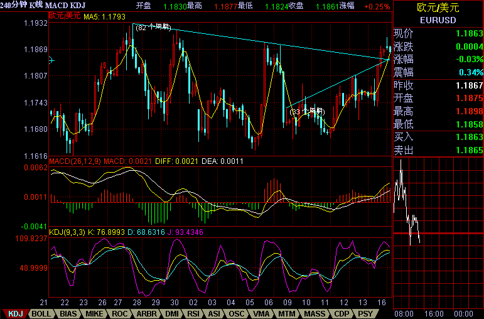Switch to the KDJ indicator tab
The height and width of the screenshot is (319, 484).
(x=14, y=314)
